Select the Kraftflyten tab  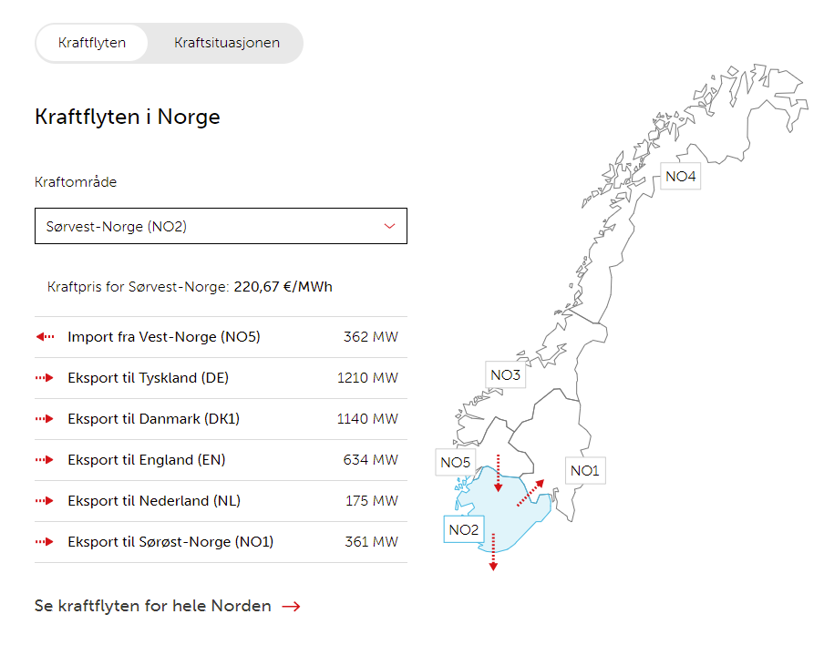[x=91, y=43]
